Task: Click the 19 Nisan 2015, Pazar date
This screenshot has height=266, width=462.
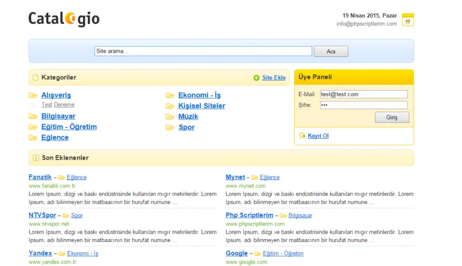Action: (x=369, y=16)
